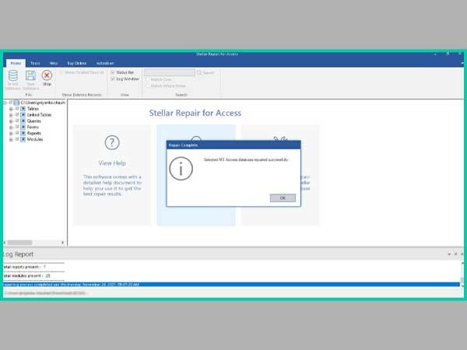Toggle the checkbox beside Modules
The height and width of the screenshot is (350, 467).
[17, 139]
